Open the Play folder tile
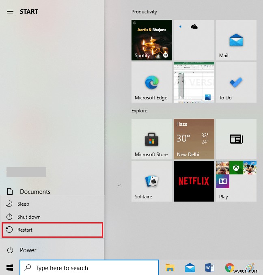 click(x=236, y=181)
